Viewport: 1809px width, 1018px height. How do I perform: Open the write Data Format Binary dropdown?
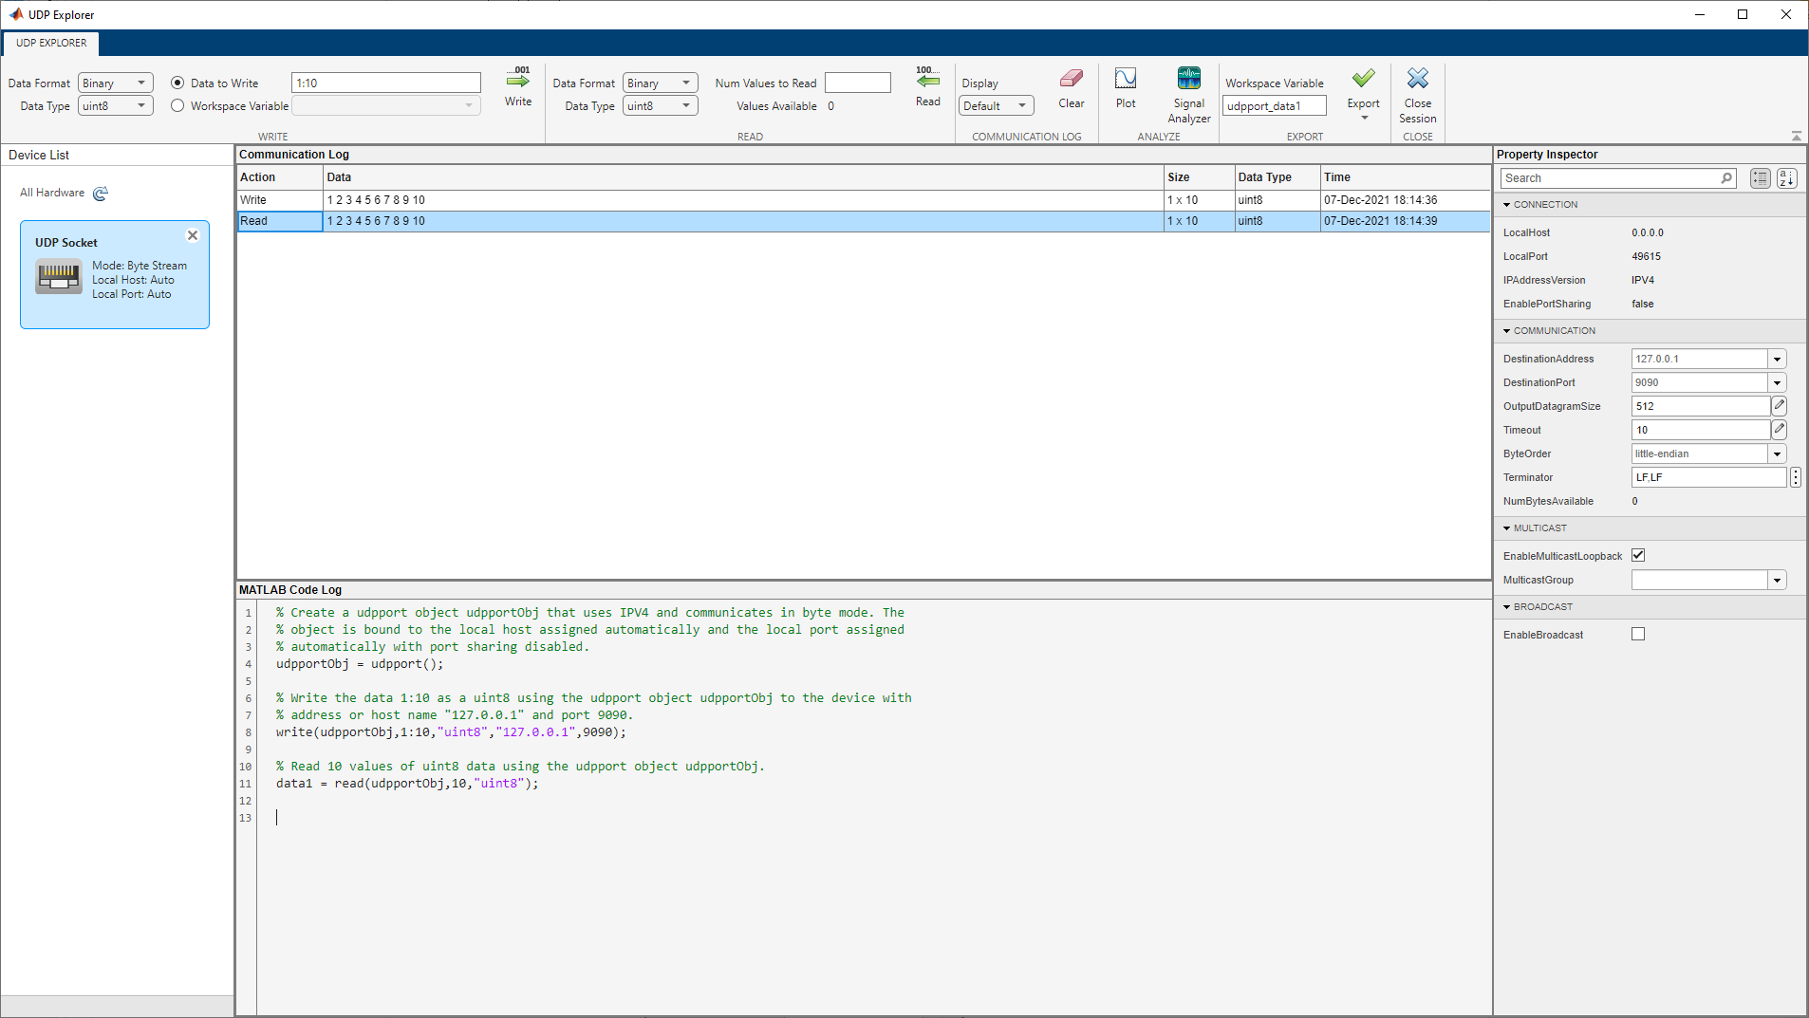coord(115,83)
